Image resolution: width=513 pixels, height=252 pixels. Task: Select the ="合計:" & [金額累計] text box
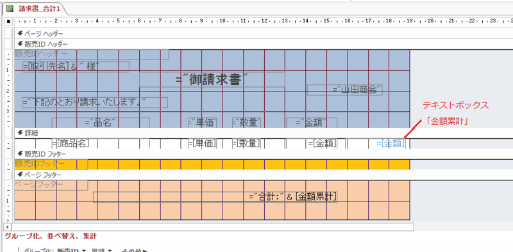point(215,197)
